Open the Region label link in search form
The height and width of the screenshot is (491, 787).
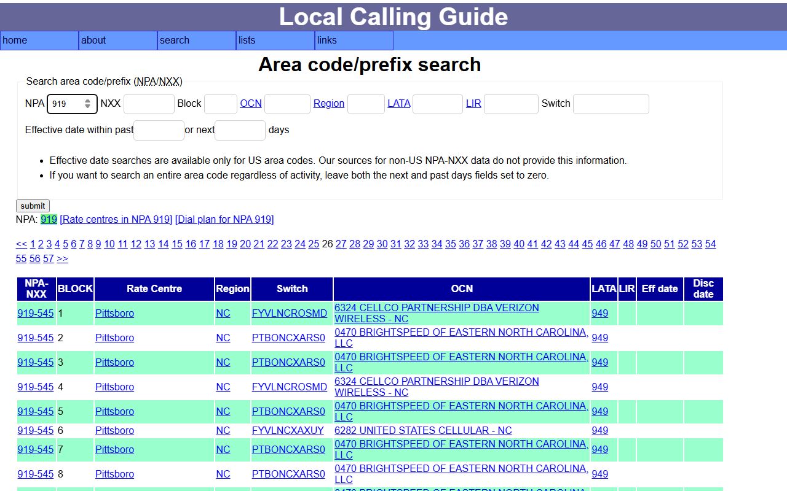tap(329, 104)
